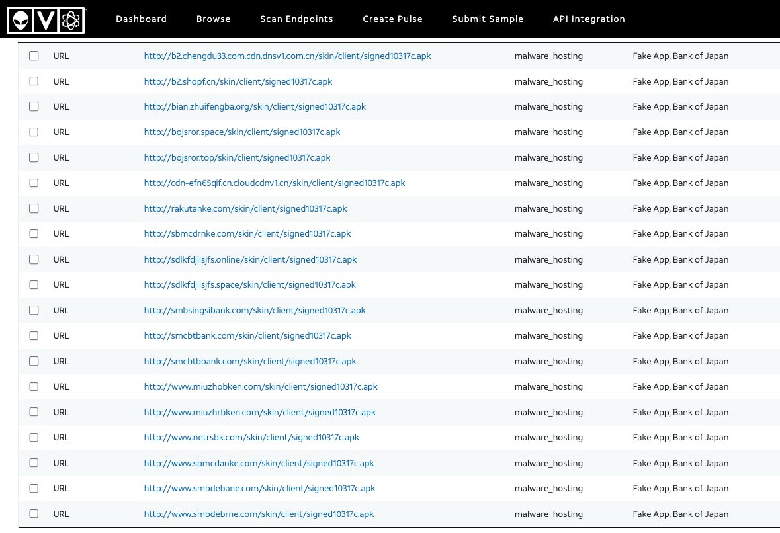Screen dimensions: 780x533
Task: Click the URL type cell in bojsror.top row
Action: [x=61, y=158]
